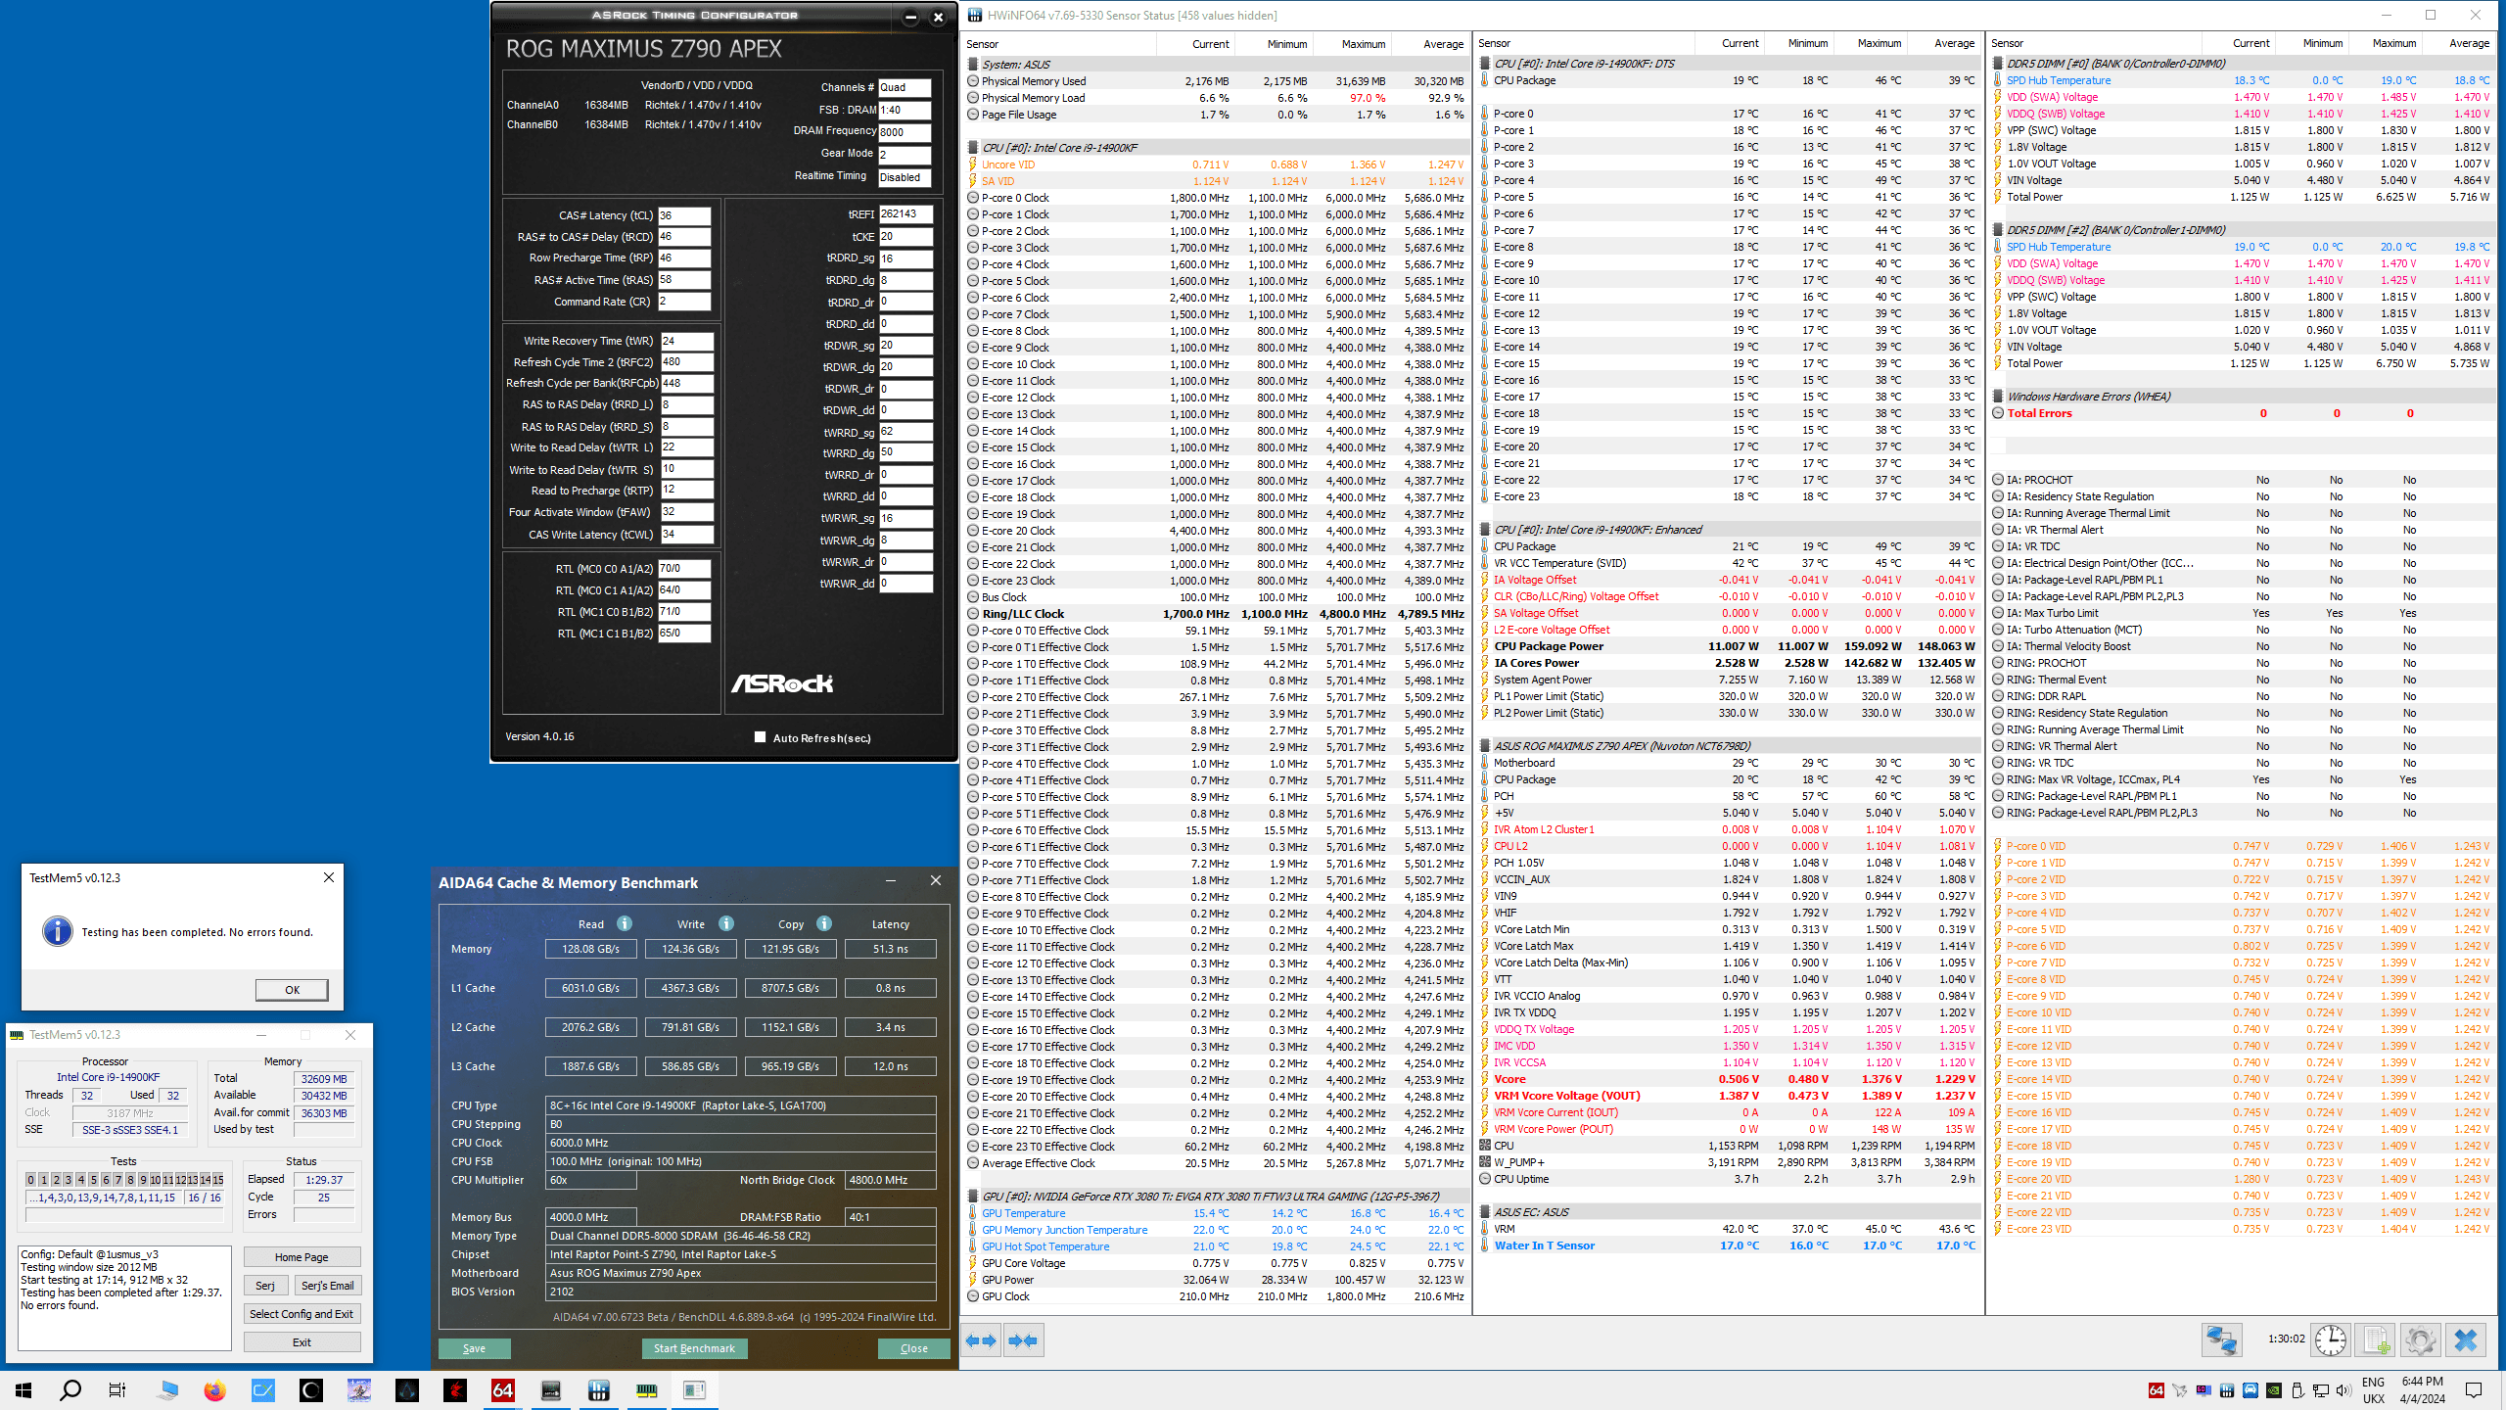Screen dimensions: 2506x1410
Task: Save AIDA64 benchmark results
Action: (474, 1348)
